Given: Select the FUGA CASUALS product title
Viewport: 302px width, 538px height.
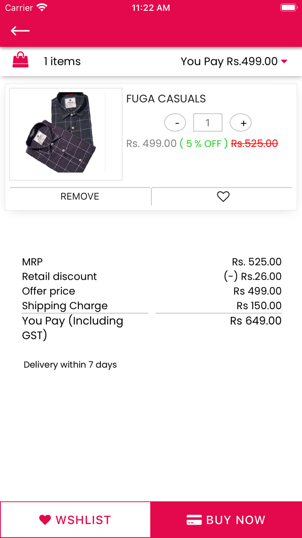Looking at the screenshot, I should coord(166,99).
